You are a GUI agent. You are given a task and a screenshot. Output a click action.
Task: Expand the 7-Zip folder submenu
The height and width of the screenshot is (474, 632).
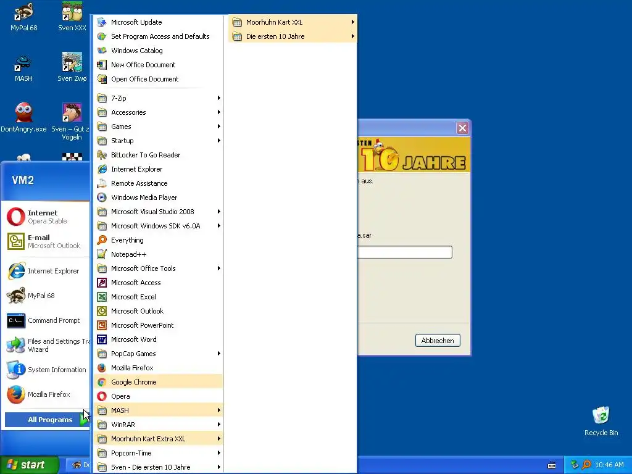pyautogui.click(x=159, y=98)
